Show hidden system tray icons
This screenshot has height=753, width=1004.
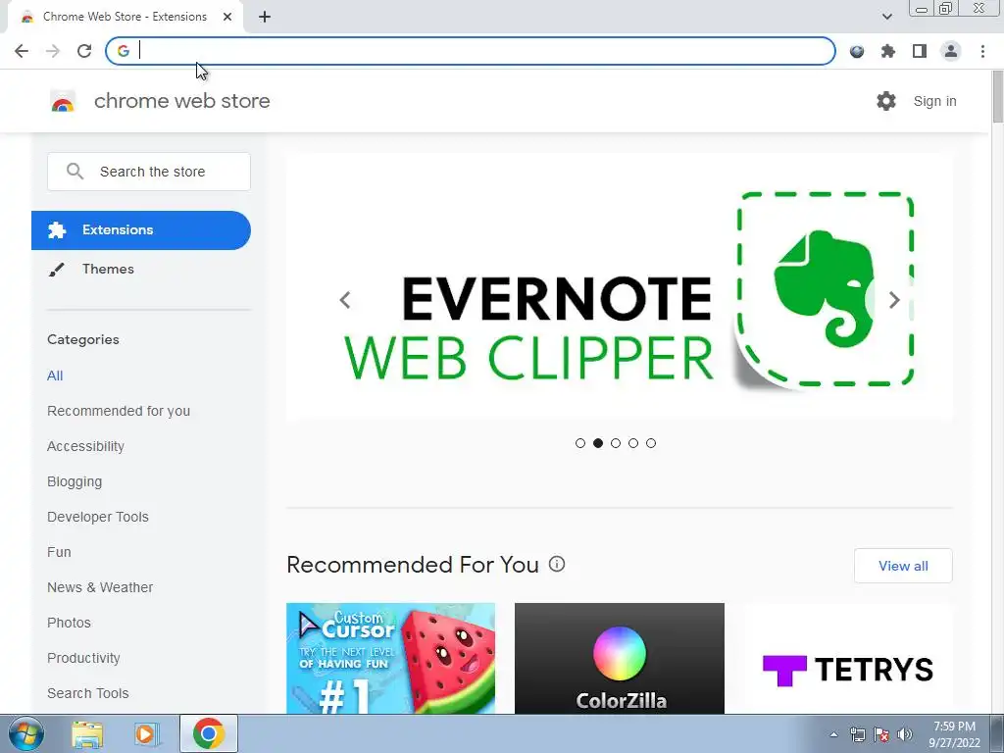click(833, 734)
